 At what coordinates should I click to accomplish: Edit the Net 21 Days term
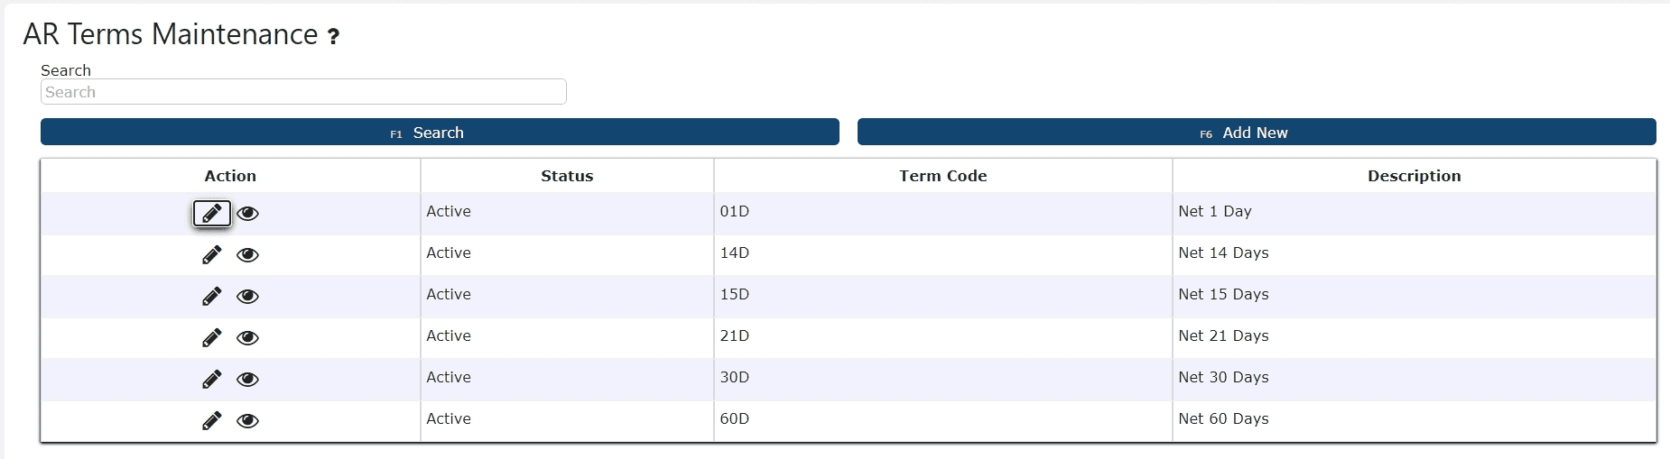pos(211,338)
